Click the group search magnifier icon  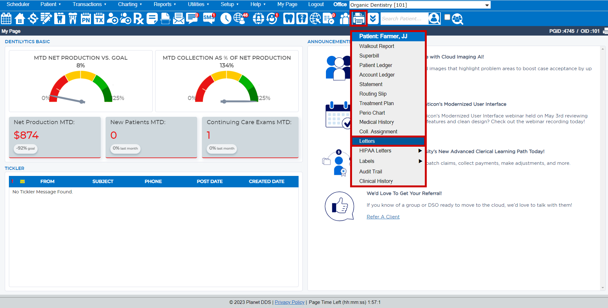tap(457, 19)
